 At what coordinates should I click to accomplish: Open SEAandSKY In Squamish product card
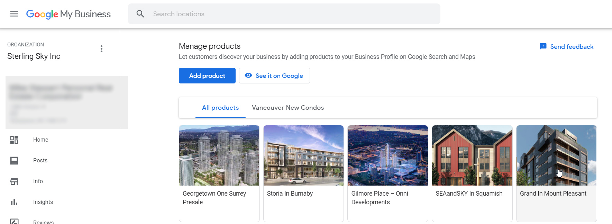click(472, 173)
